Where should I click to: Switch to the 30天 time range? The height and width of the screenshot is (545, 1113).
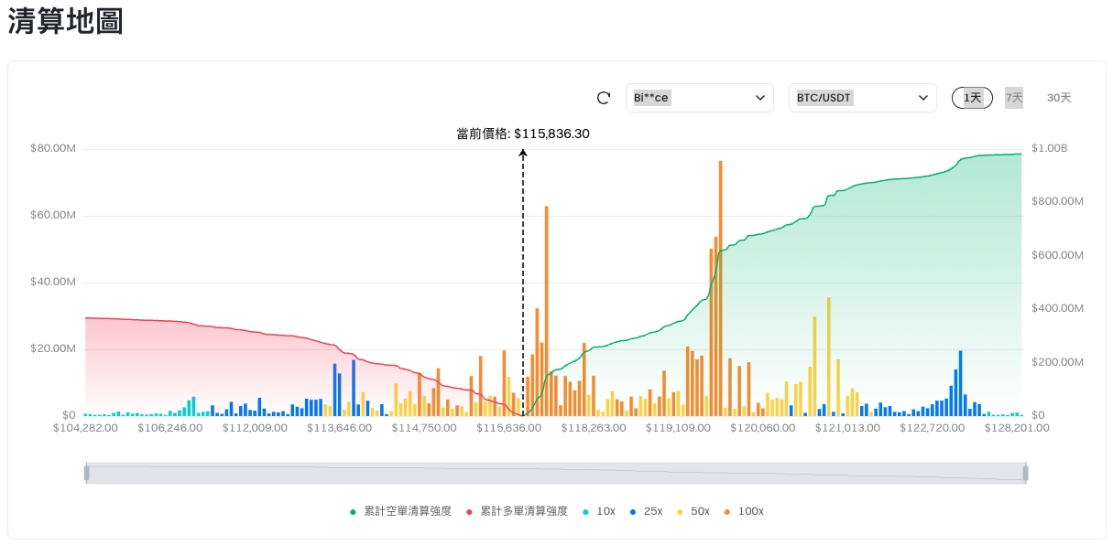(x=1059, y=98)
